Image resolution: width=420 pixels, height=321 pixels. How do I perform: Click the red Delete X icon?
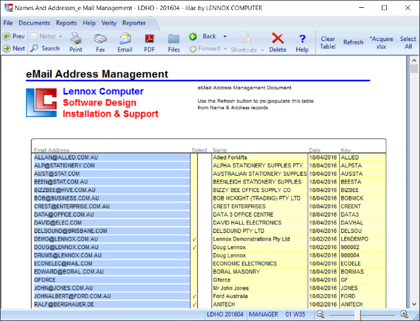click(x=278, y=38)
